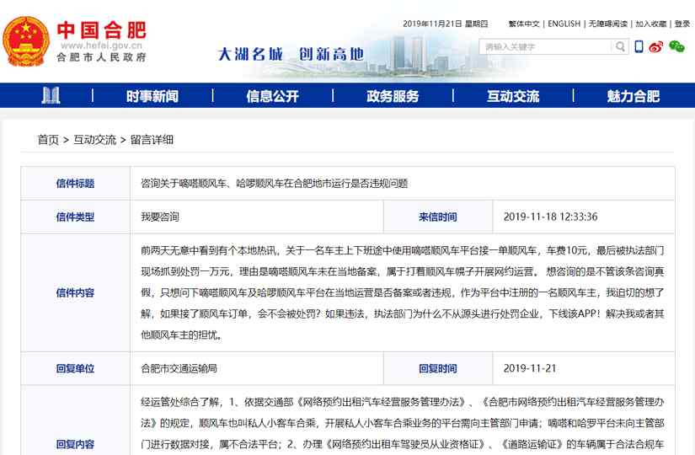The width and height of the screenshot is (695, 455).
Task: Click the home building icon in navbar
Action: [x=51, y=95]
